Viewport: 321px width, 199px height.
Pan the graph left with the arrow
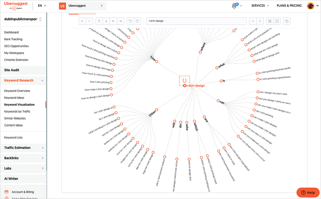[113, 21]
